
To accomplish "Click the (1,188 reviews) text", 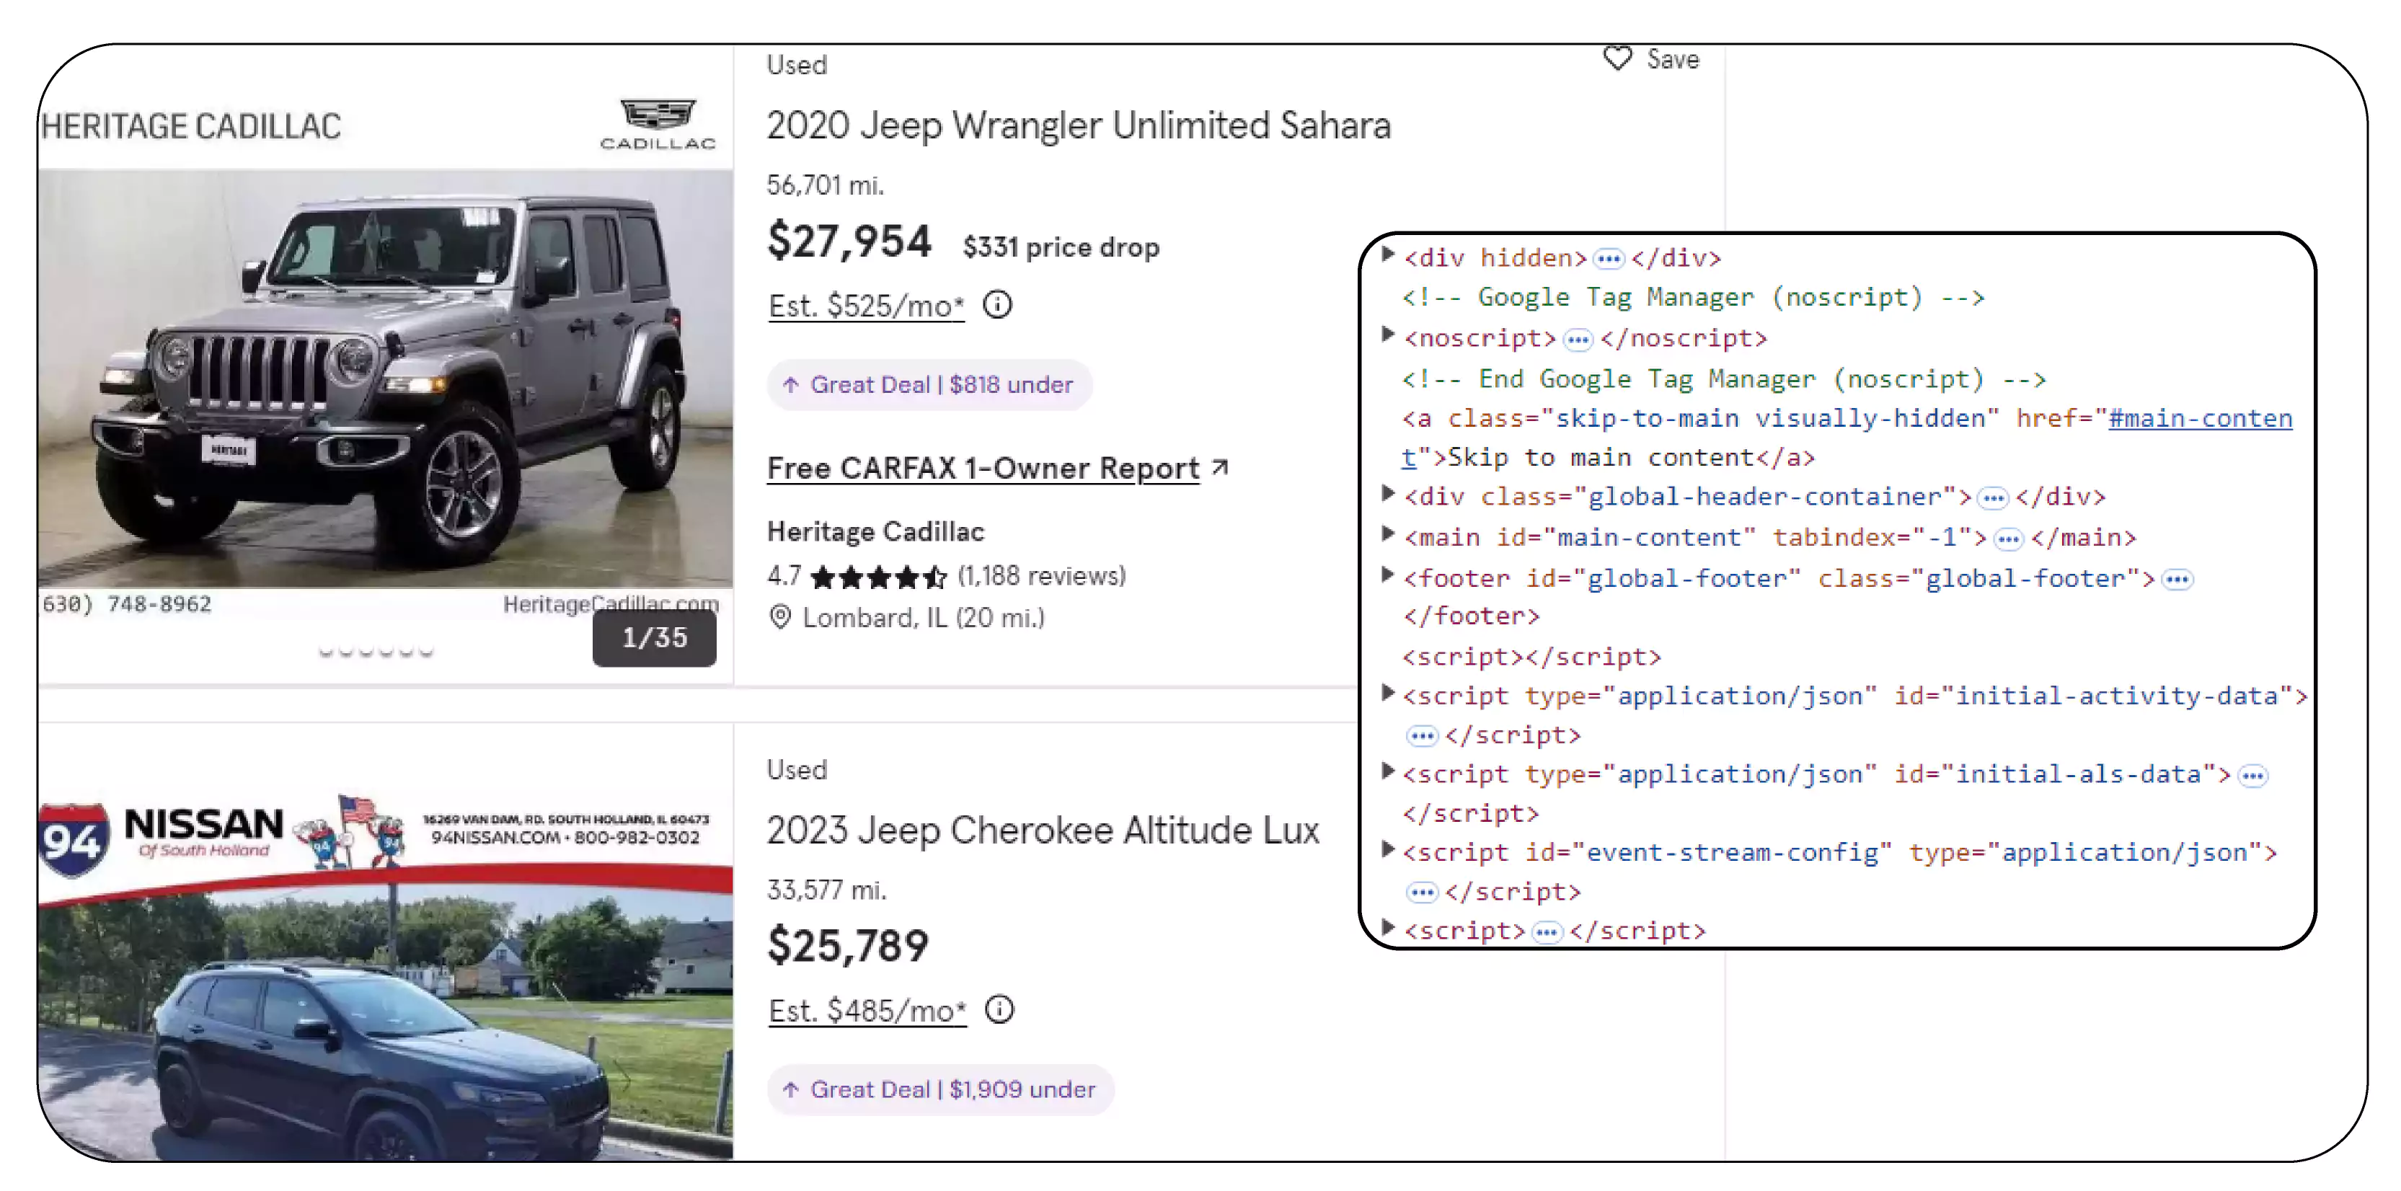I will point(1042,576).
